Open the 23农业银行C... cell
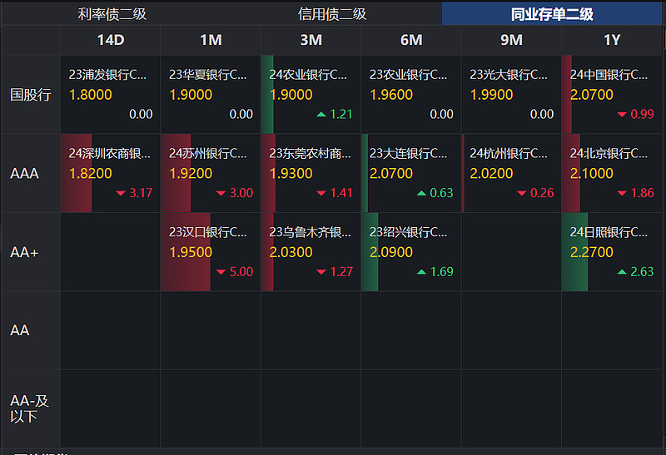The height and width of the screenshot is (455, 666). point(411,94)
